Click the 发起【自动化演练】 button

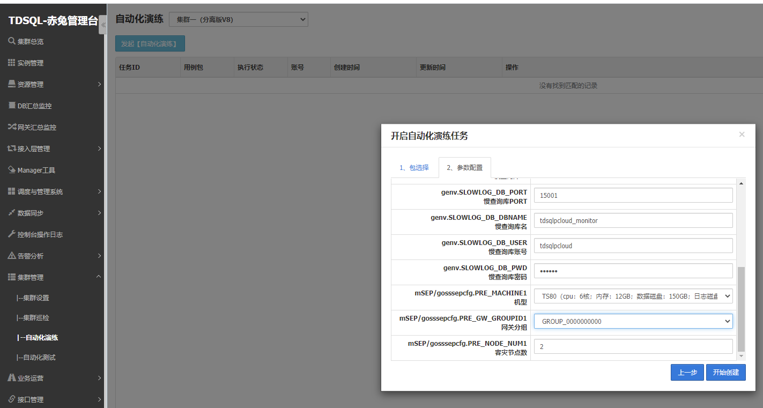point(150,44)
